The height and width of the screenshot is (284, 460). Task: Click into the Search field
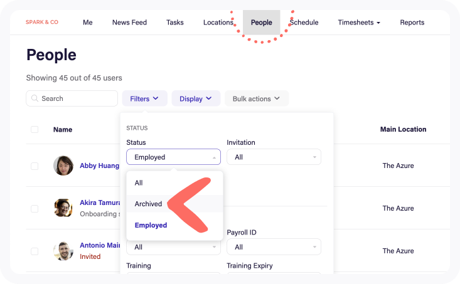(x=77, y=98)
